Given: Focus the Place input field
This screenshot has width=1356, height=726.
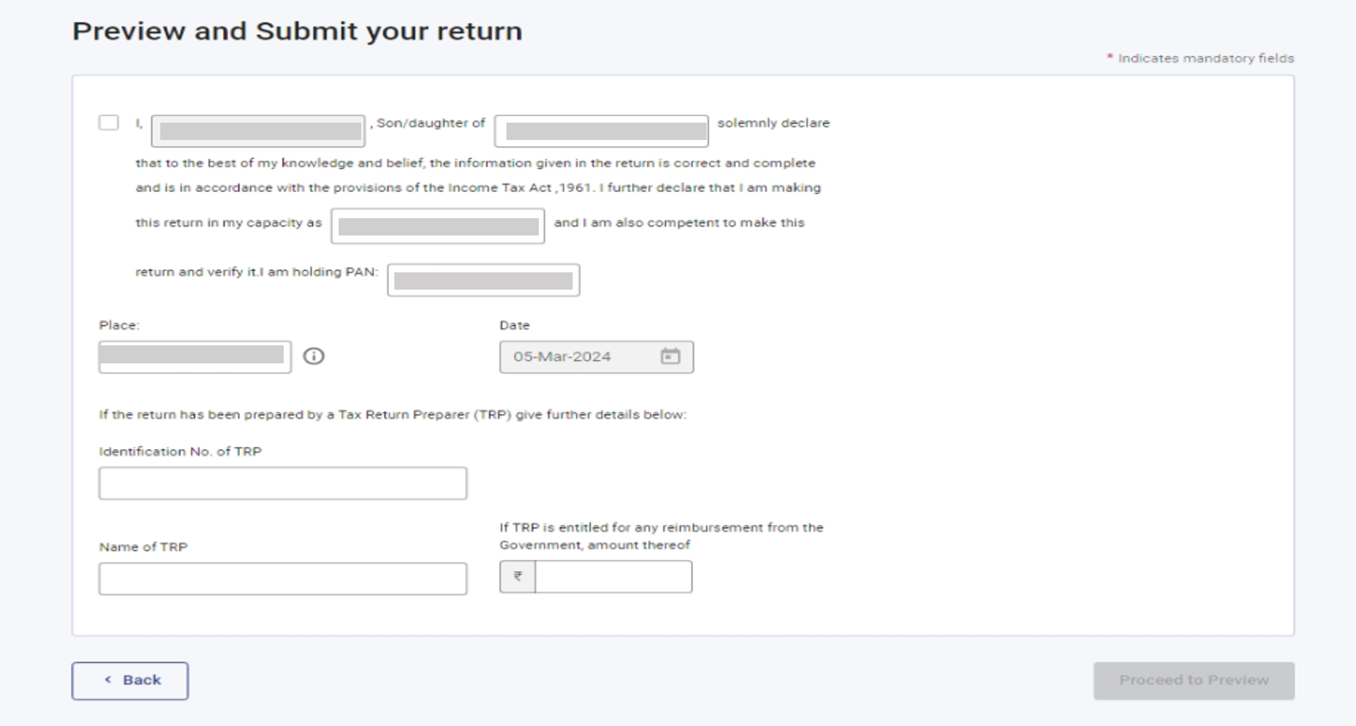Looking at the screenshot, I should pyautogui.click(x=194, y=357).
